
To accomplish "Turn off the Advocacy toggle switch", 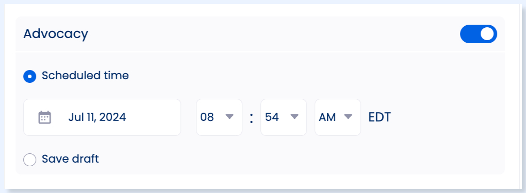I will [x=479, y=34].
